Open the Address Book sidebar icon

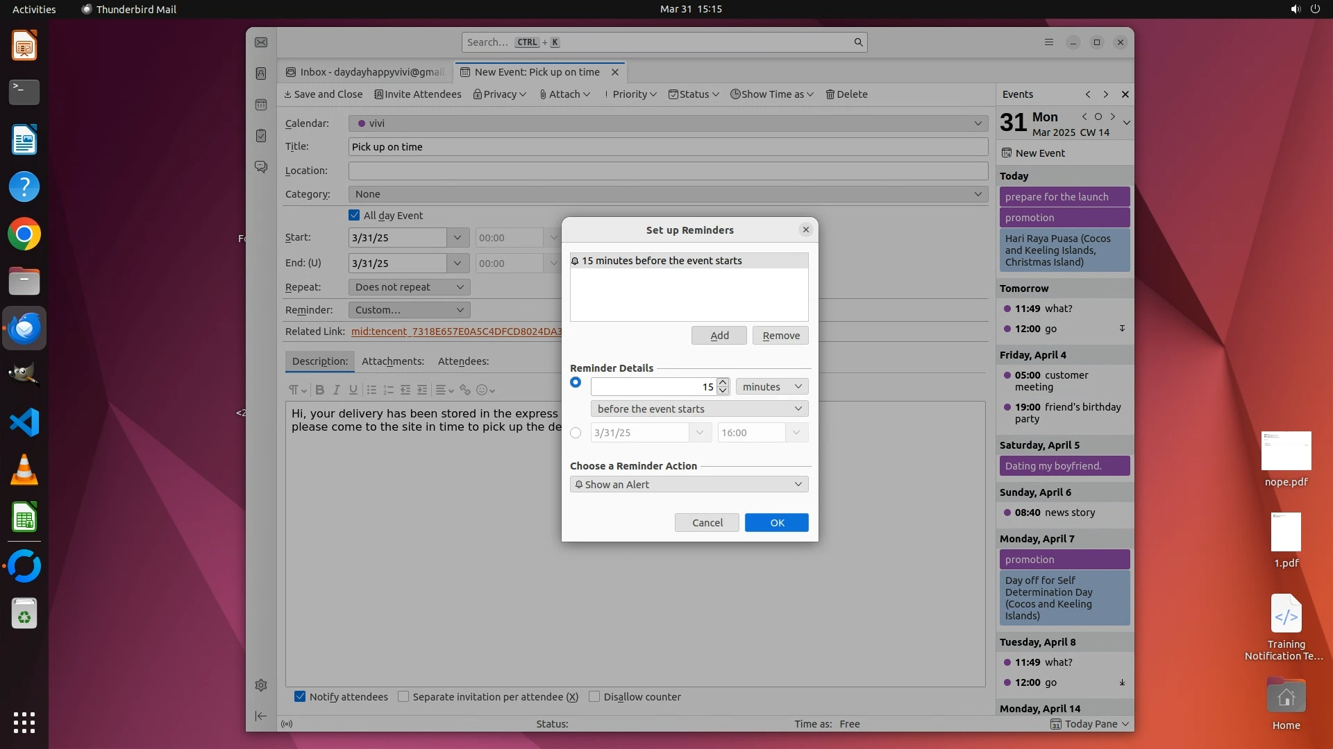click(x=261, y=74)
